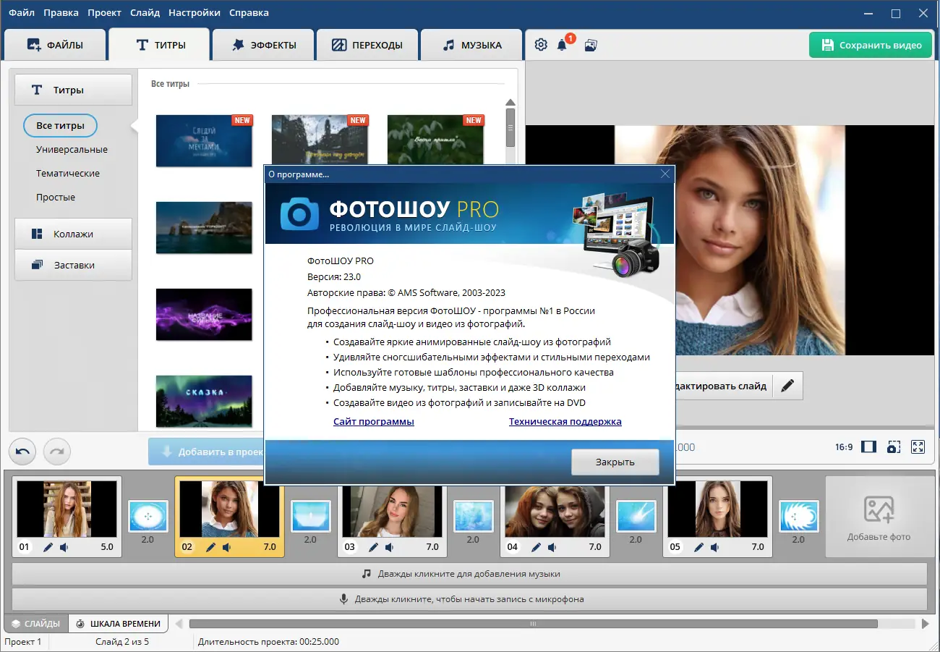Toggle the sound icon on slide 04

click(553, 547)
